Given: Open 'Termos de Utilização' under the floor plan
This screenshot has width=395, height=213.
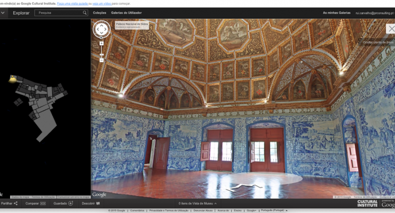Looking at the screenshot, I should coord(43,197).
